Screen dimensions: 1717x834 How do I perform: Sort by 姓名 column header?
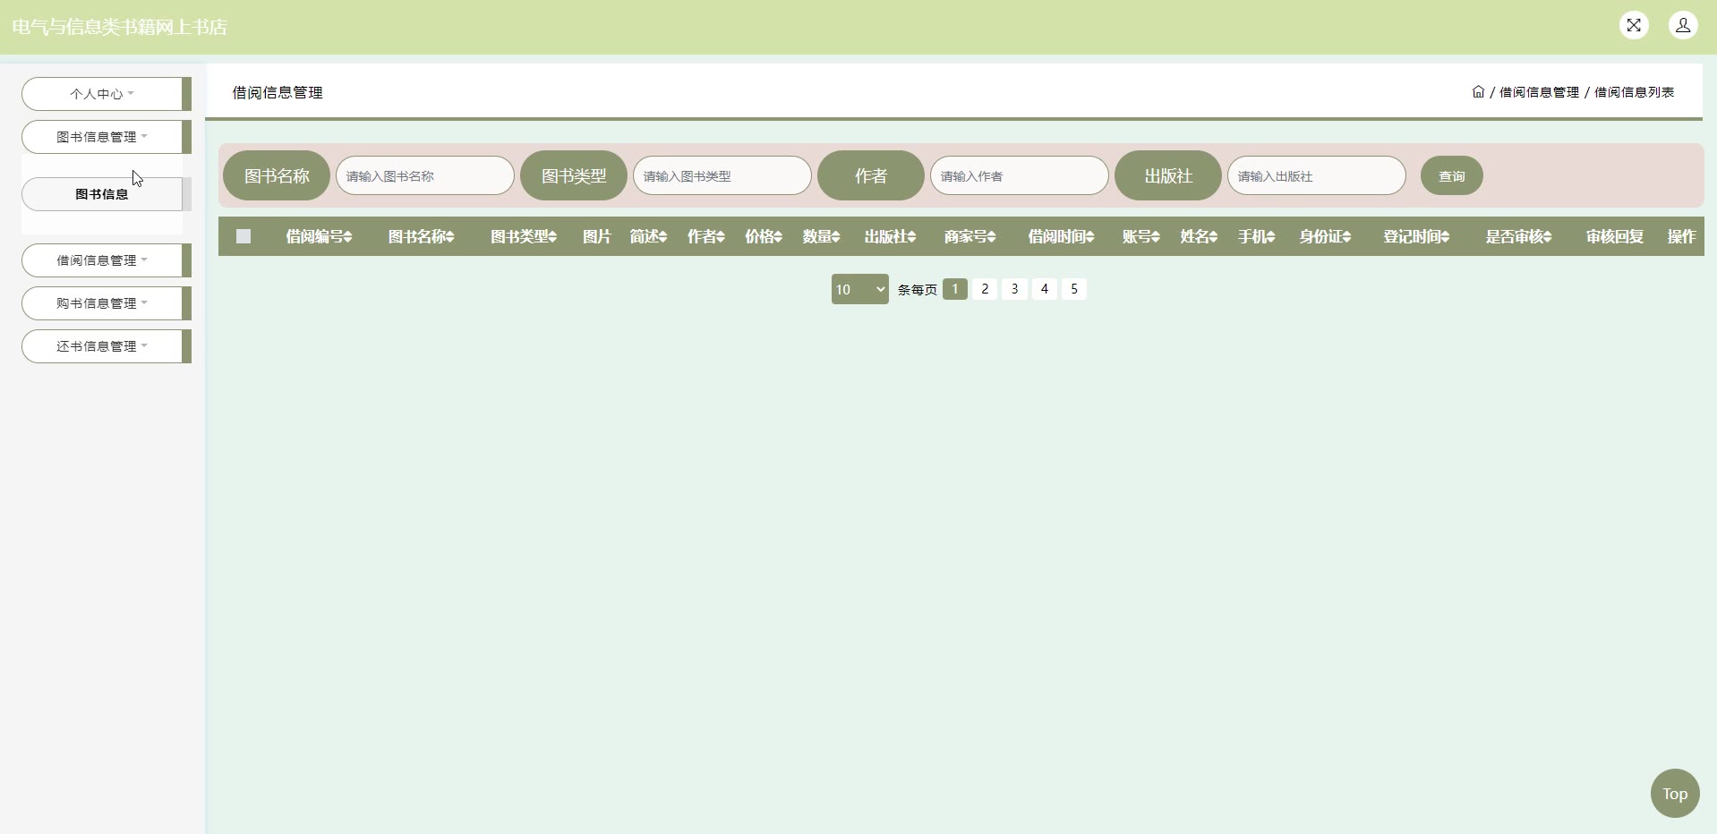coord(1199,237)
